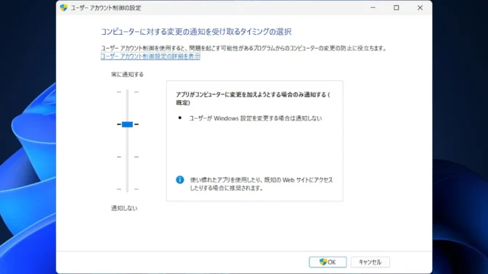488x274 pixels.
Task: Click the blue UAC slider thumb
Action: 127,124
